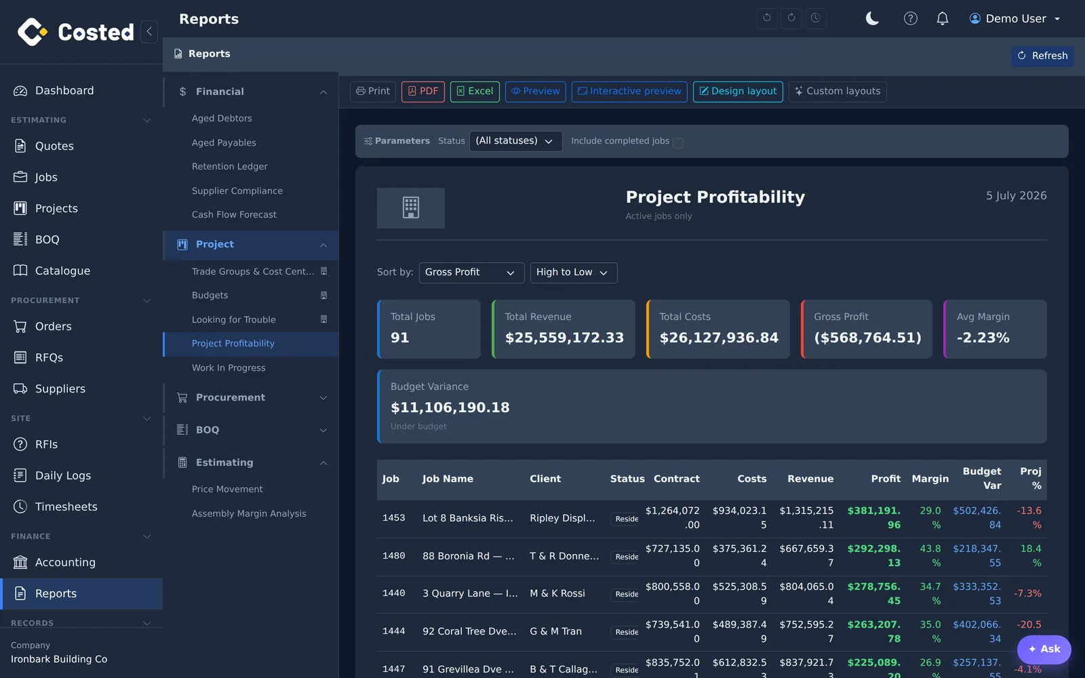The image size is (1085, 678).
Task: Open the Ask assistant button
Action: (1044, 650)
